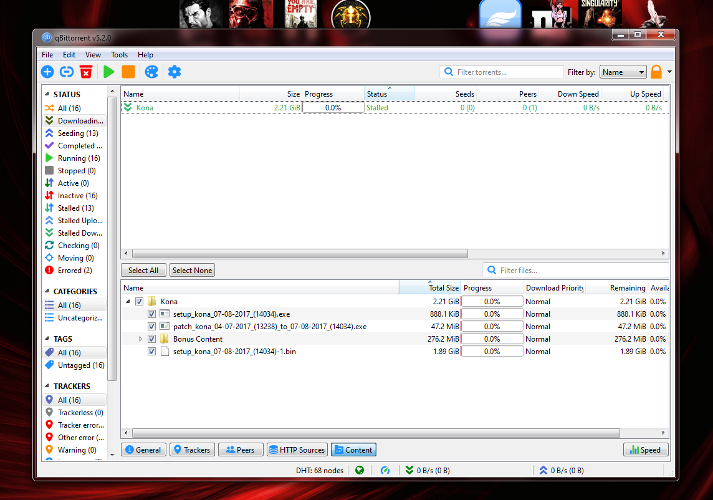Viewport: 713px width, 500px height.
Task: Sort files by Total Size header
Action: [429, 287]
